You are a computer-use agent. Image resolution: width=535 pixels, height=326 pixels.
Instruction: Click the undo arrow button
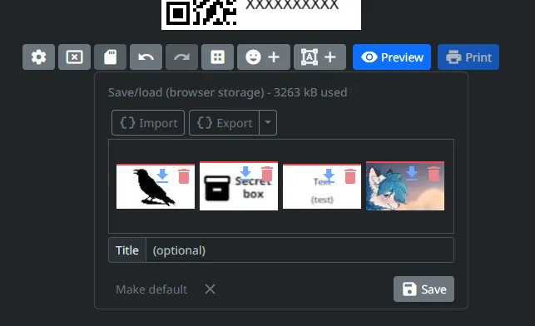[x=146, y=57]
